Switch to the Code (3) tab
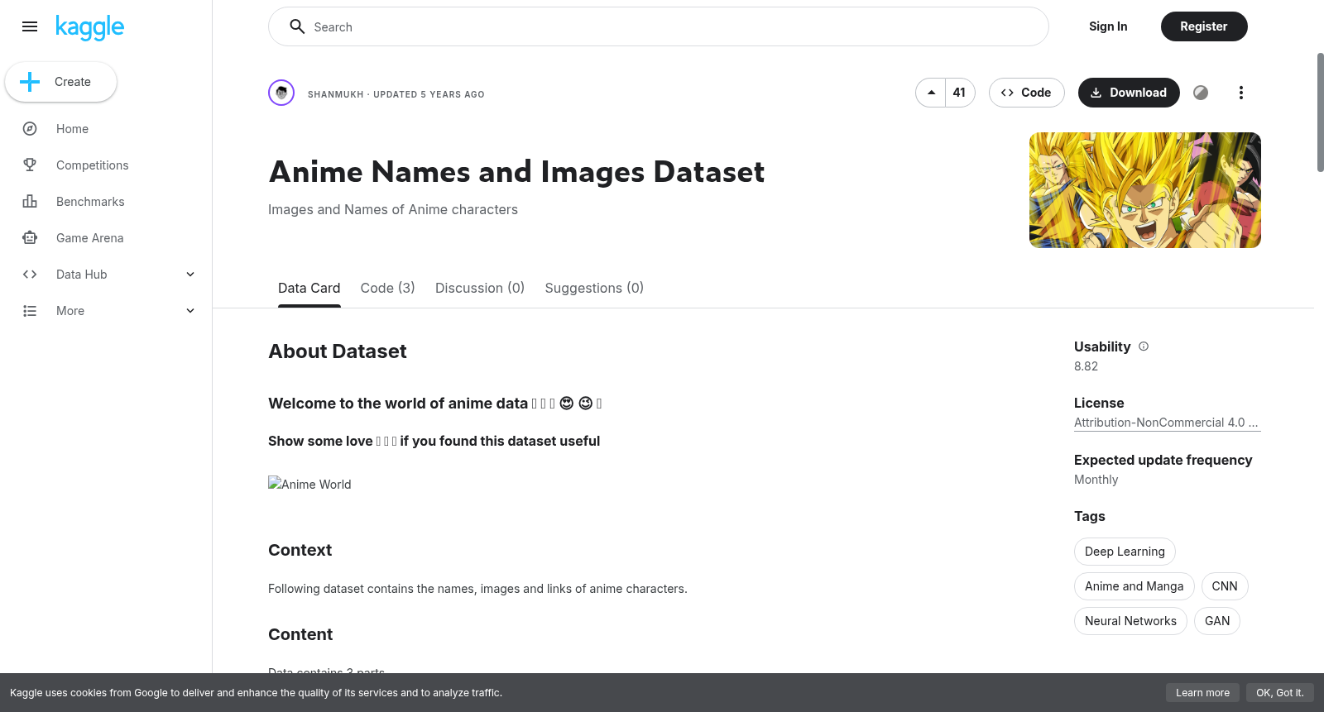The height and width of the screenshot is (712, 1324). point(388,288)
